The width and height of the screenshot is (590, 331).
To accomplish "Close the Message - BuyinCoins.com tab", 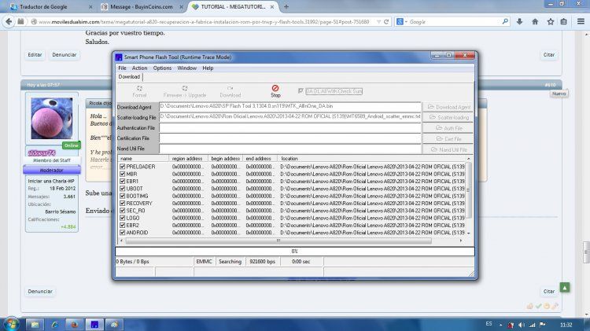I will 182,7.
